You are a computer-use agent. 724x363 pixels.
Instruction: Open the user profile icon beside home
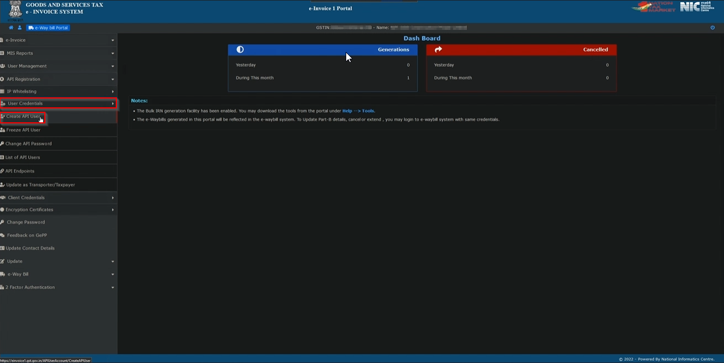click(x=18, y=27)
